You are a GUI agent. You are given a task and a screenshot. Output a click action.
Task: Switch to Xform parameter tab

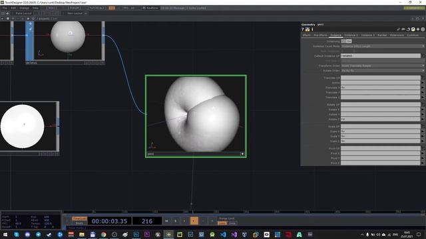click(x=306, y=35)
